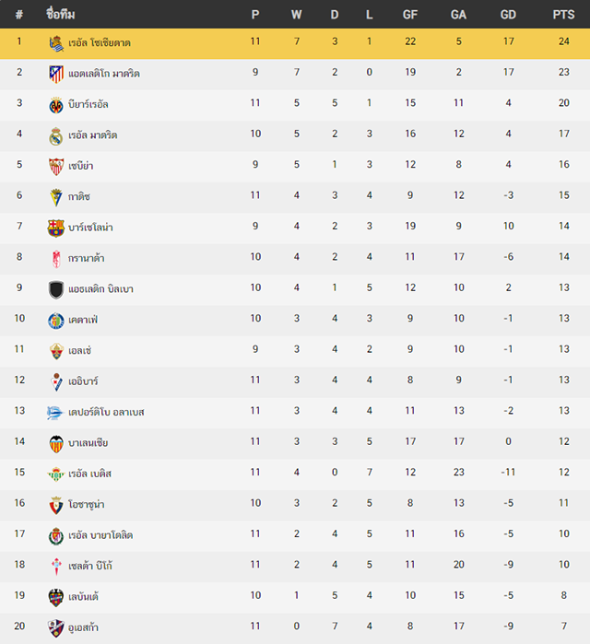
Task: Open the Getafe blue round crest
Action: point(56,321)
